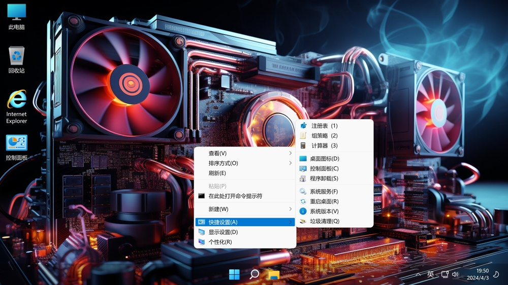
Task: Open File Explorer from the taskbar
Action: [x=274, y=275]
